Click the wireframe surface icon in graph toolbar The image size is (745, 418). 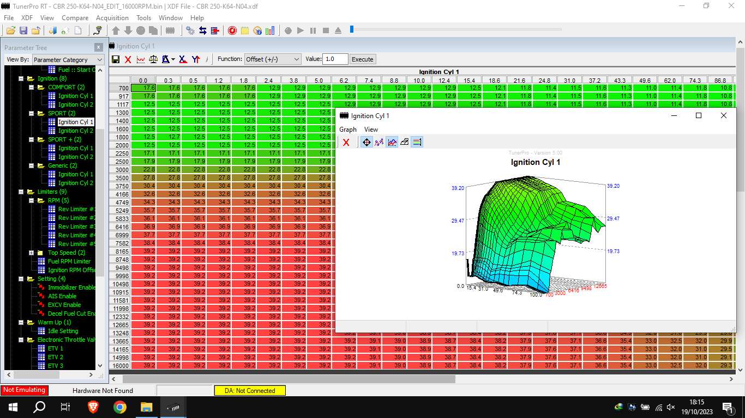(x=404, y=142)
